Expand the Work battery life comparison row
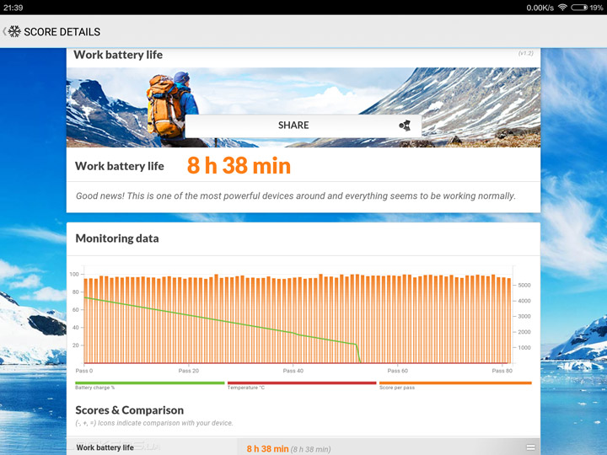 (303, 447)
